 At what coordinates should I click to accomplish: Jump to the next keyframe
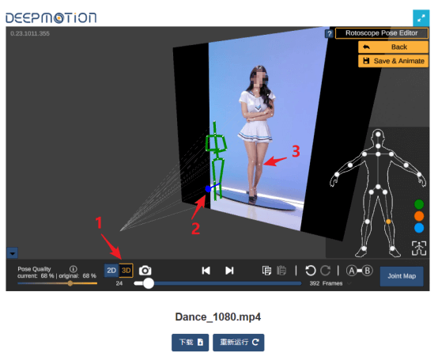229,271
